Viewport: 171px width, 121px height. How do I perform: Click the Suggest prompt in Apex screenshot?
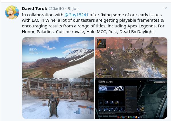pyautogui.click(x=131, y=72)
